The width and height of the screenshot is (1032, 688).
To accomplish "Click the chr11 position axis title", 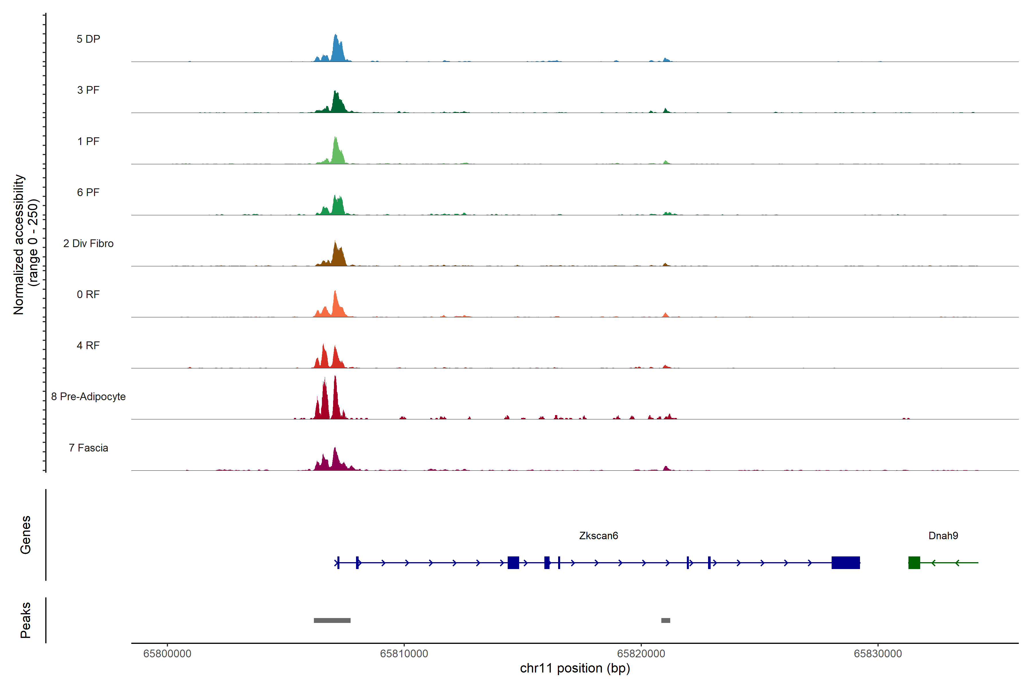I will coord(575,668).
